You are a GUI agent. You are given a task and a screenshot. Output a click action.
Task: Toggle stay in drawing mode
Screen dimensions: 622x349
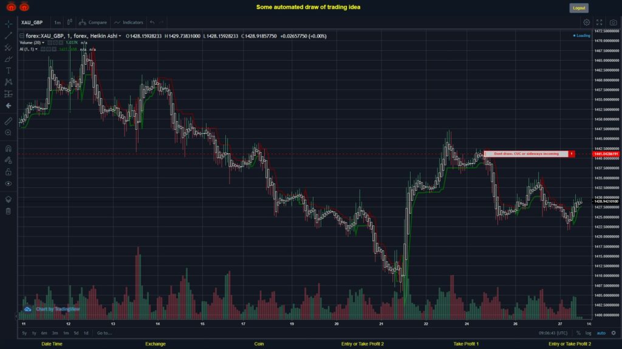click(9, 160)
